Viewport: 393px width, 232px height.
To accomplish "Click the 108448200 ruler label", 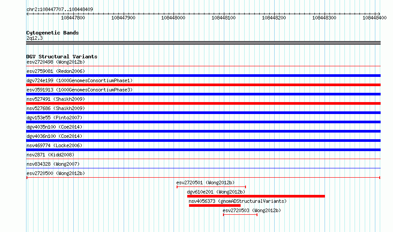I will [274, 18].
